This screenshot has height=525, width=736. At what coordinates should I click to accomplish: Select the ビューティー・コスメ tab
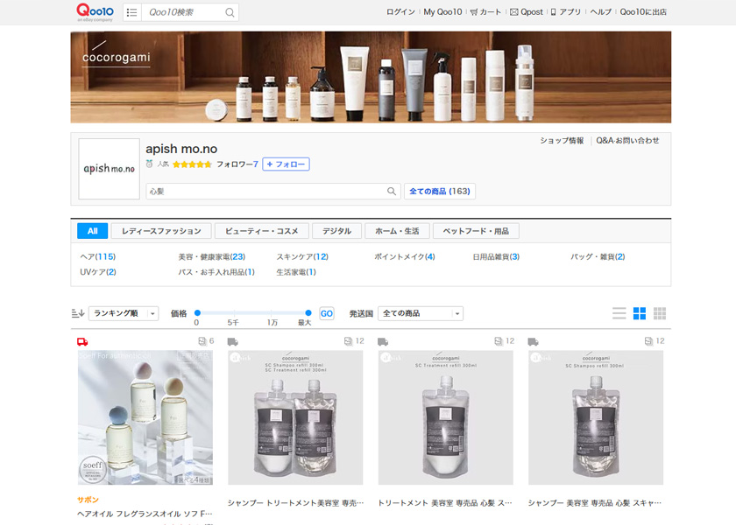point(262,231)
